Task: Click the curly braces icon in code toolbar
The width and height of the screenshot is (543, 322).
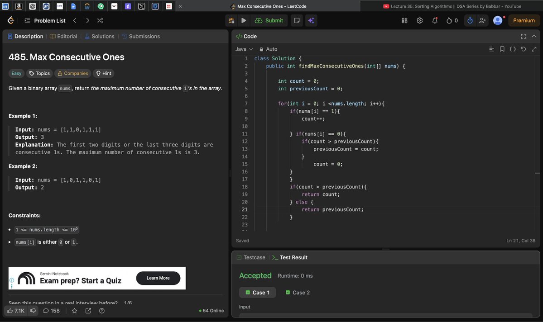Action: pyautogui.click(x=513, y=49)
